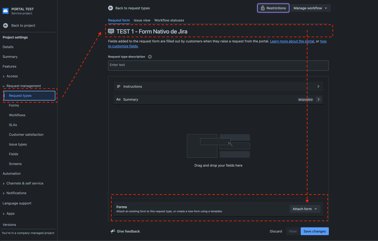Viewport: 378px width, 241px height.
Task: Open Forms in the sidebar
Action: (x=14, y=105)
